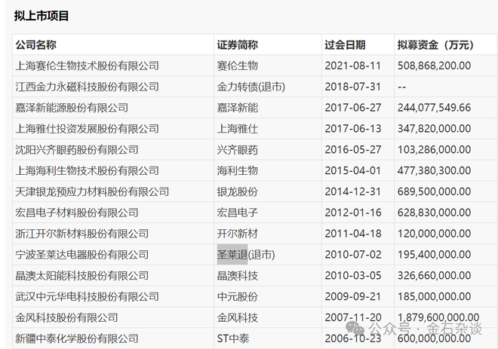The width and height of the screenshot is (498, 349).
Task: Click the WeChat official account watermark icon
Action: 355,329
